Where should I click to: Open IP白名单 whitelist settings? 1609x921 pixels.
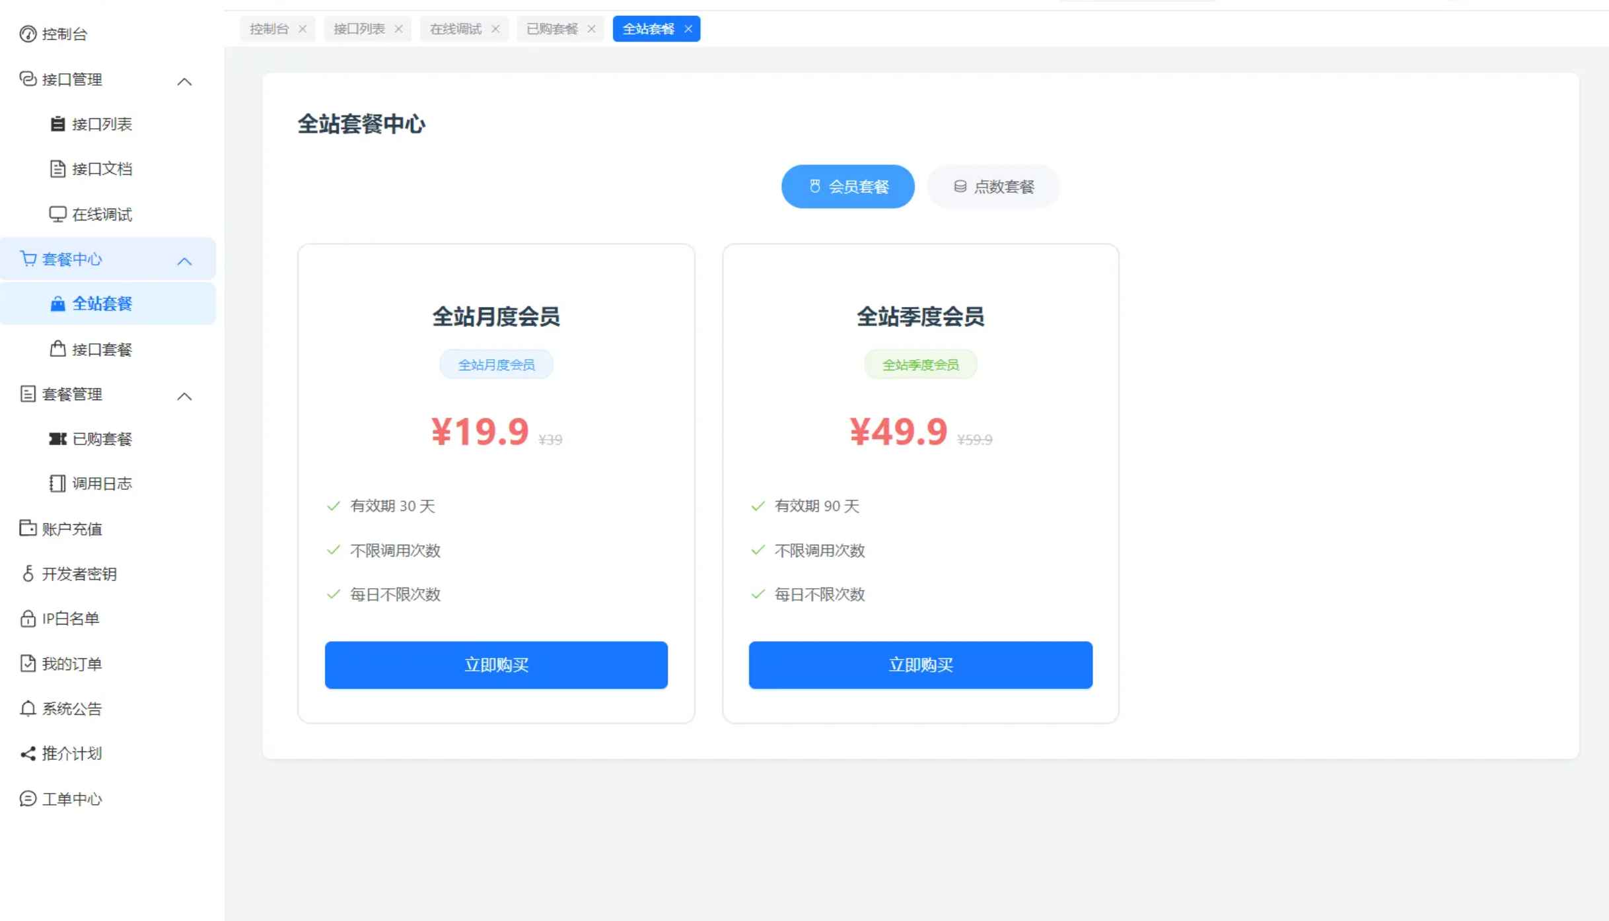71,619
